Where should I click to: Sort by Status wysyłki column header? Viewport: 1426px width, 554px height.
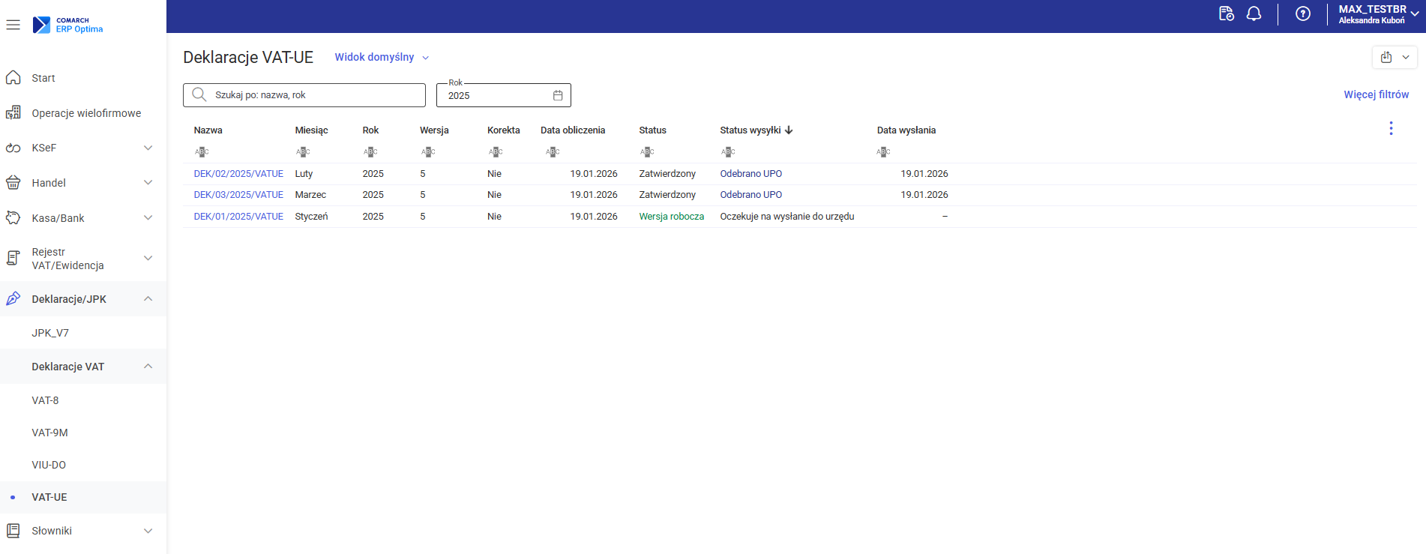750,130
